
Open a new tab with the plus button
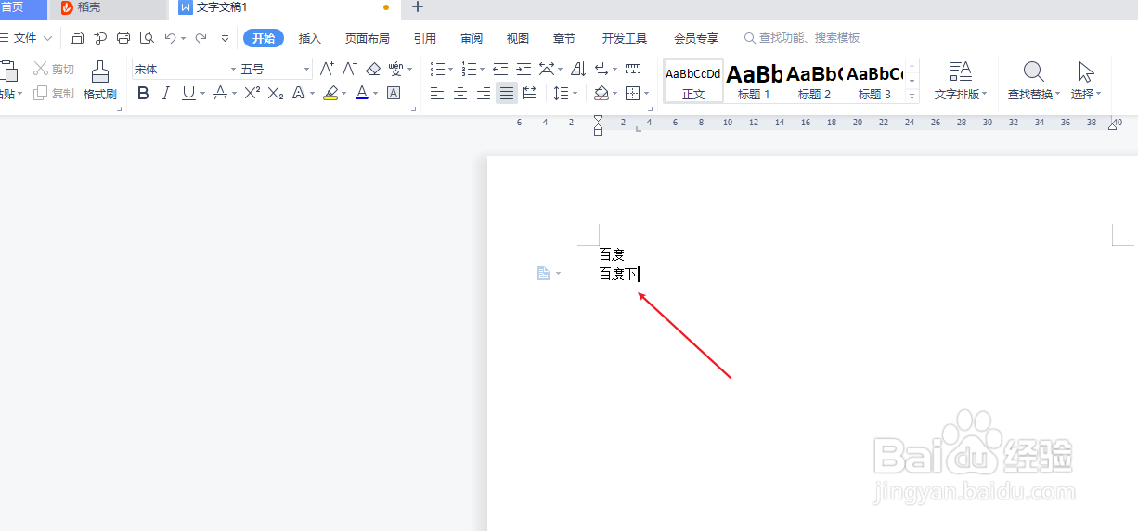click(418, 7)
